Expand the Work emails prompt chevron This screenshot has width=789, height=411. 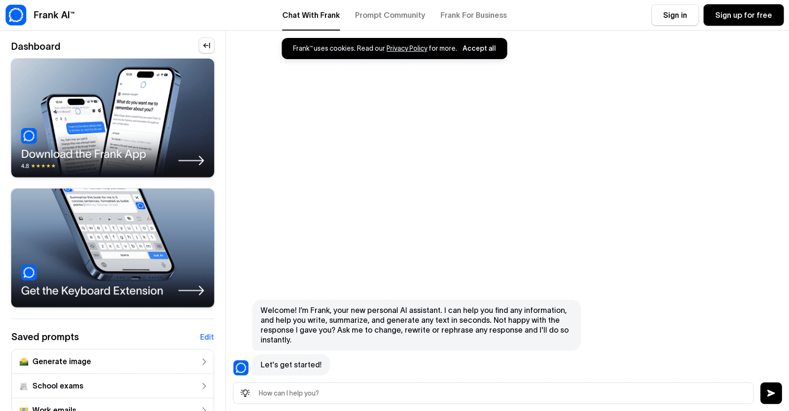click(204, 408)
